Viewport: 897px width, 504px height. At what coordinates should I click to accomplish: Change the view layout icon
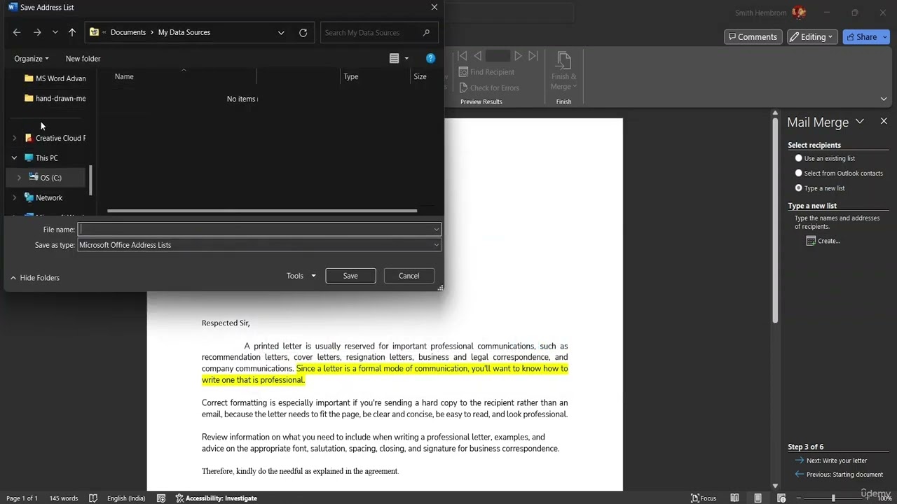coord(394,59)
